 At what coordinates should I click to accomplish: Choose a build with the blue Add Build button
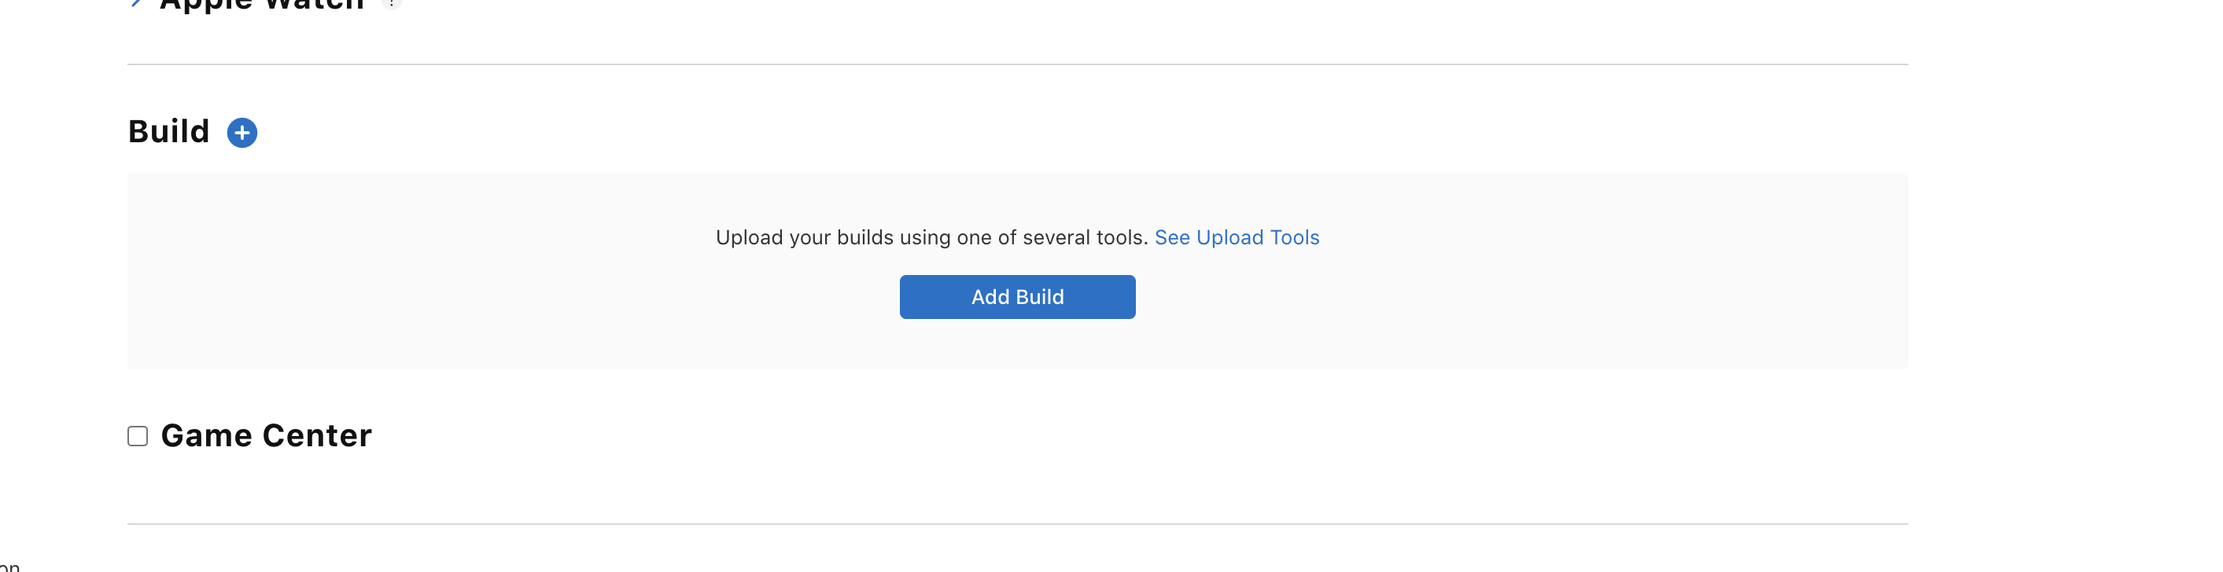(1017, 297)
